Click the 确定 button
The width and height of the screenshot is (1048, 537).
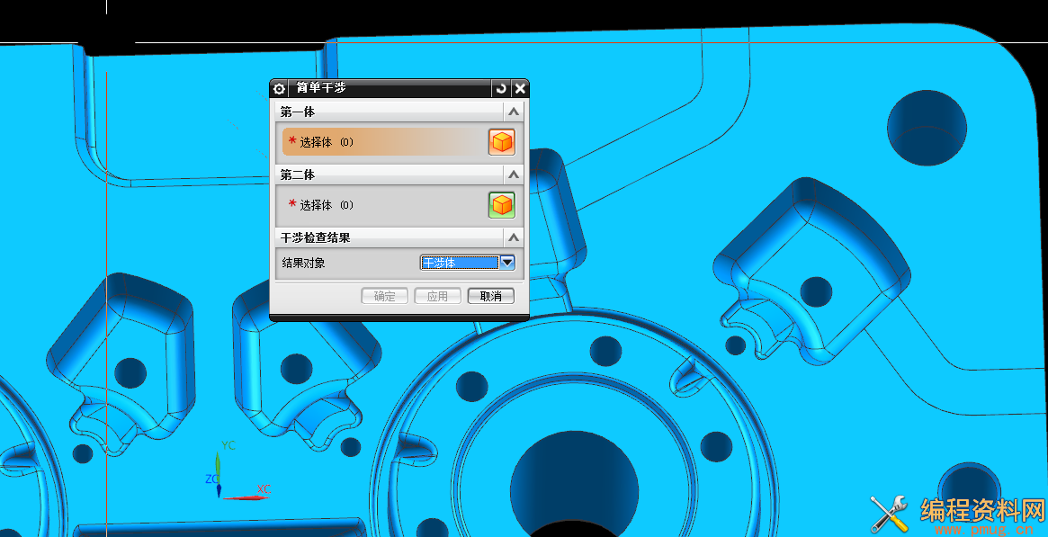(x=384, y=296)
